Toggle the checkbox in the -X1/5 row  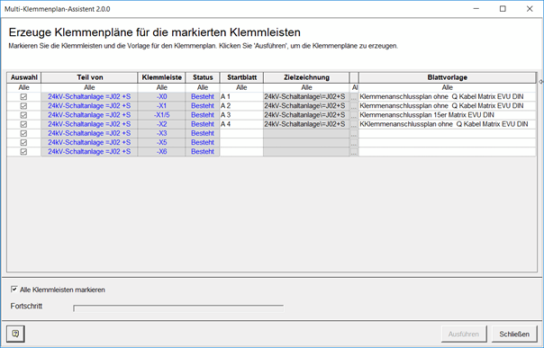(x=23, y=115)
